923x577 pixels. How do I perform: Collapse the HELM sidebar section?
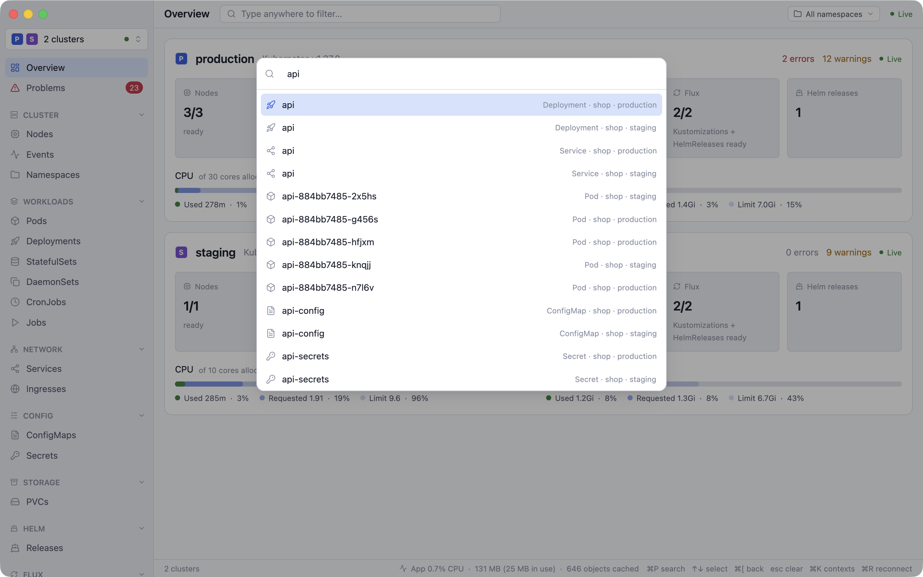(142, 529)
